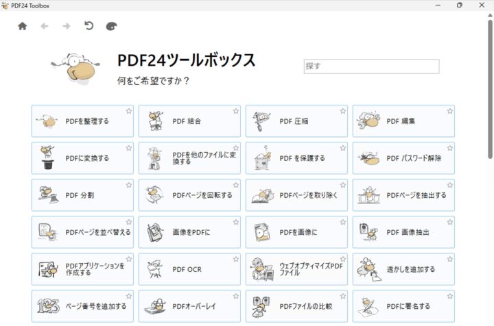
Task: Open the theme palette icon
Action: (x=112, y=27)
